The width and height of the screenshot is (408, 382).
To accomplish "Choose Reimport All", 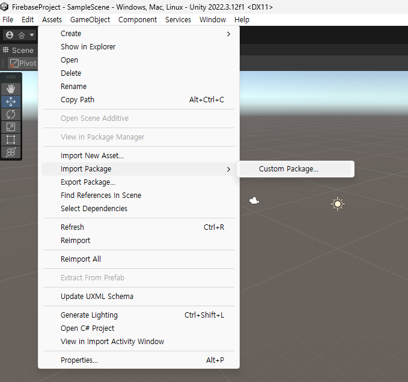I will point(139,259).
